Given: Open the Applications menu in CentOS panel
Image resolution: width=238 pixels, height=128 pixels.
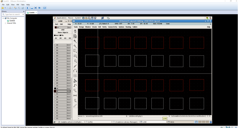Looking at the screenshot, I should pos(61,18).
